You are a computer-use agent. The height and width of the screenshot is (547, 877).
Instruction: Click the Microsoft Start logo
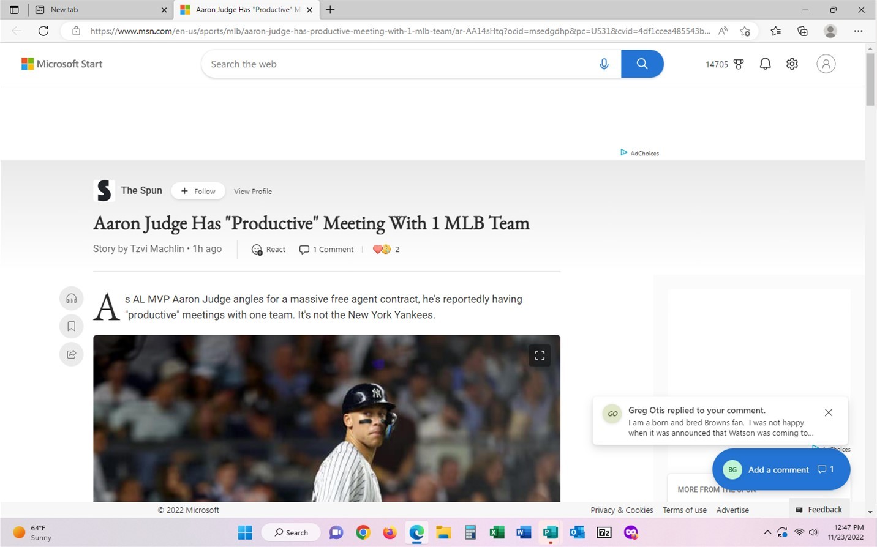coord(62,64)
